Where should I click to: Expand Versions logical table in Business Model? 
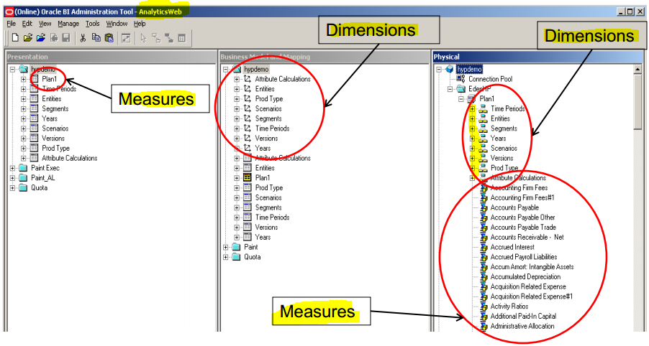237,228
